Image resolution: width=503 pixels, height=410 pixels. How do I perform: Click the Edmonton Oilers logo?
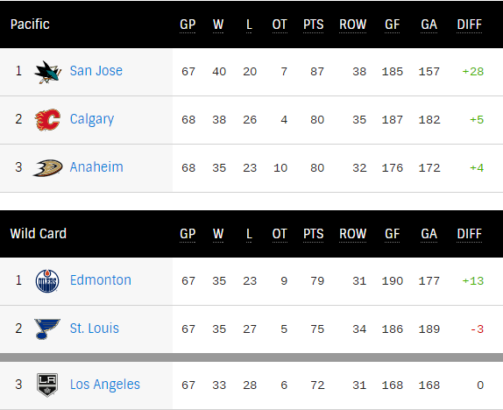(47, 281)
